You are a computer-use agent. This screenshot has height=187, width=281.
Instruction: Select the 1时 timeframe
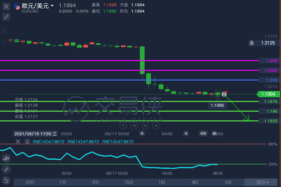coord(162,182)
